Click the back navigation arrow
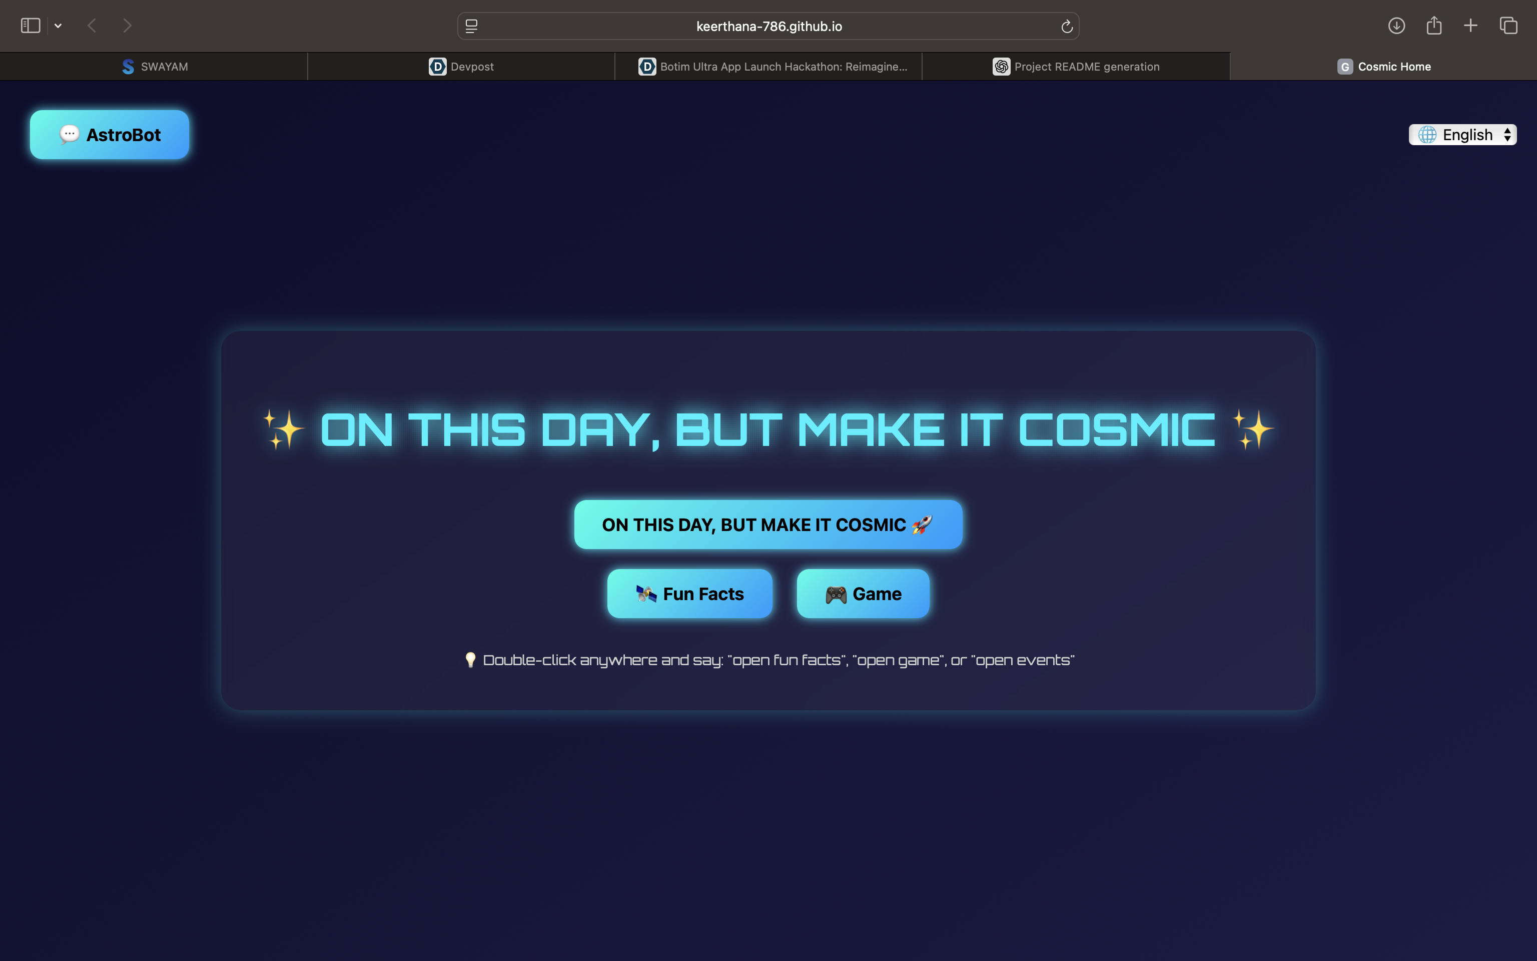The height and width of the screenshot is (961, 1537). [x=92, y=26]
